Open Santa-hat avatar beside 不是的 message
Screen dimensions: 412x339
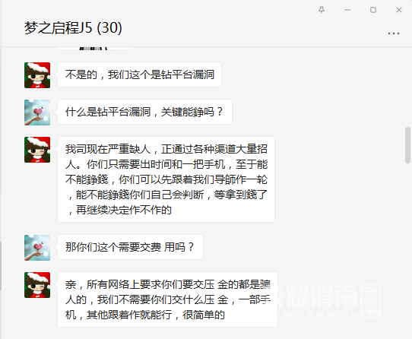[37, 75]
